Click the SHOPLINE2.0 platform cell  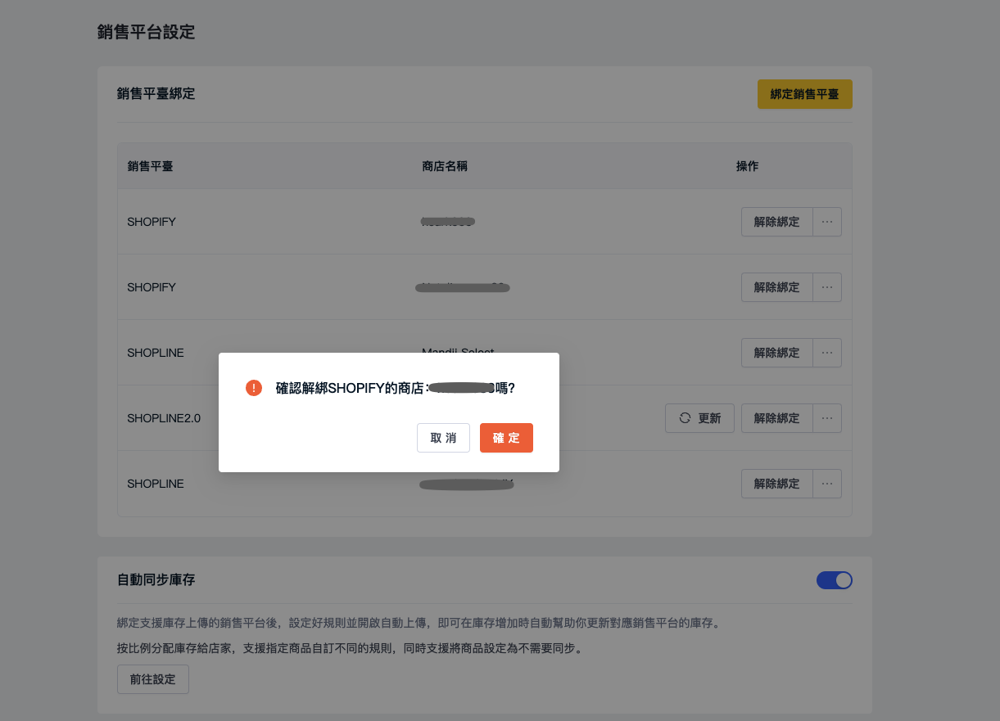[x=164, y=418]
